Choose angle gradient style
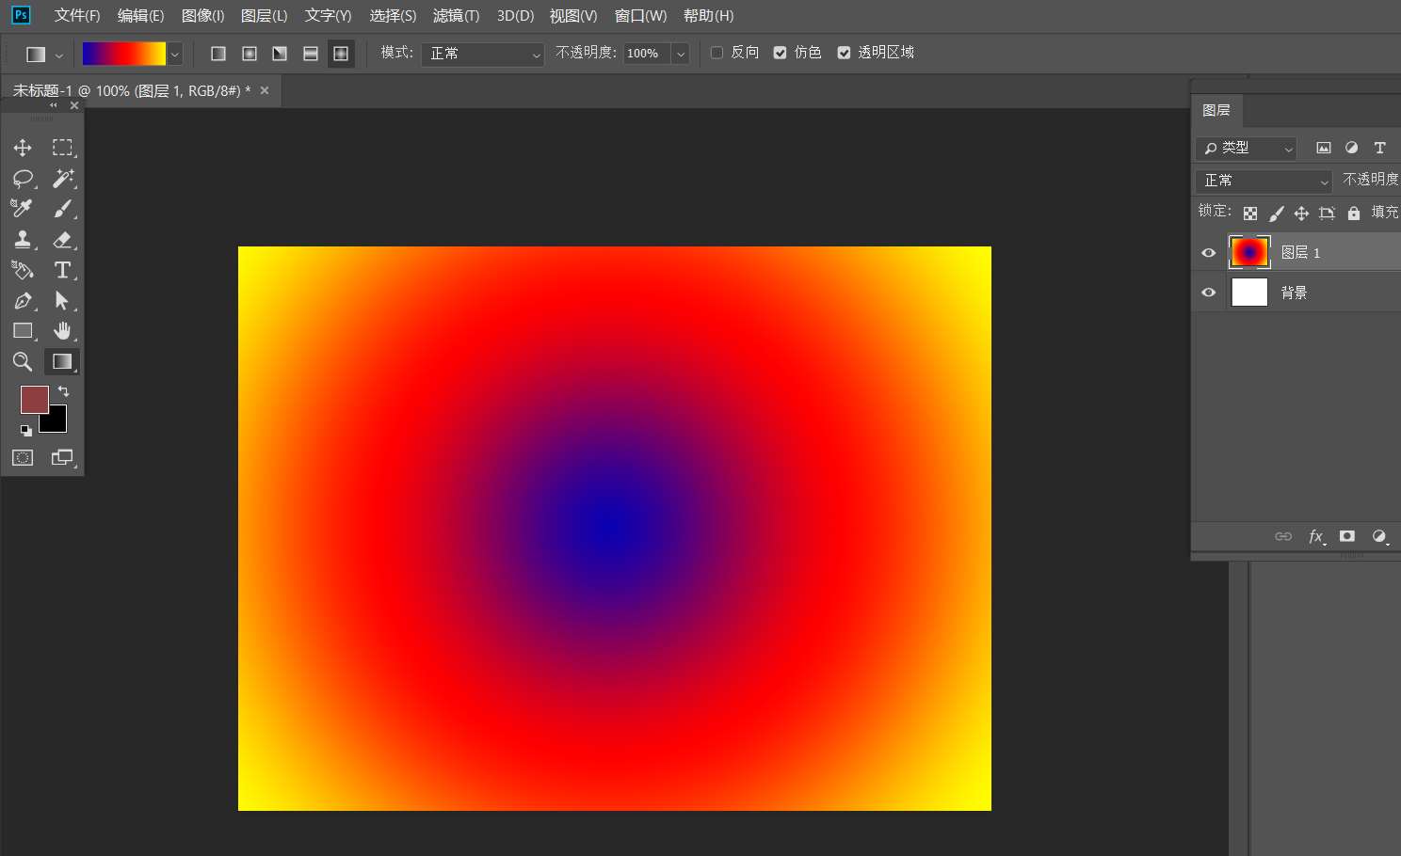Viewport: 1401px width, 856px height. [280, 54]
